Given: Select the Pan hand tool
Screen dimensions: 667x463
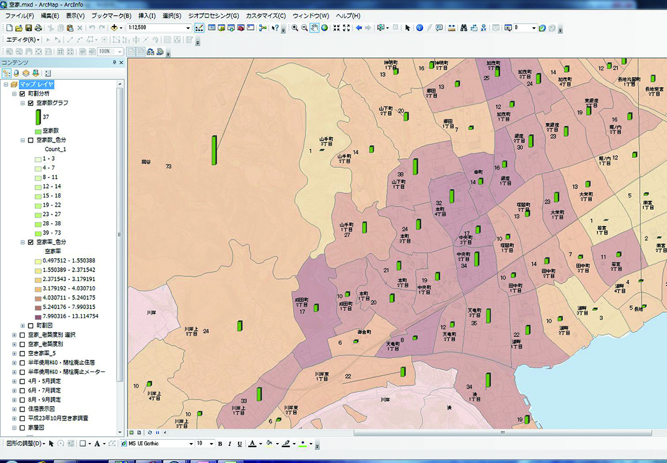Looking at the screenshot, I should 314,28.
